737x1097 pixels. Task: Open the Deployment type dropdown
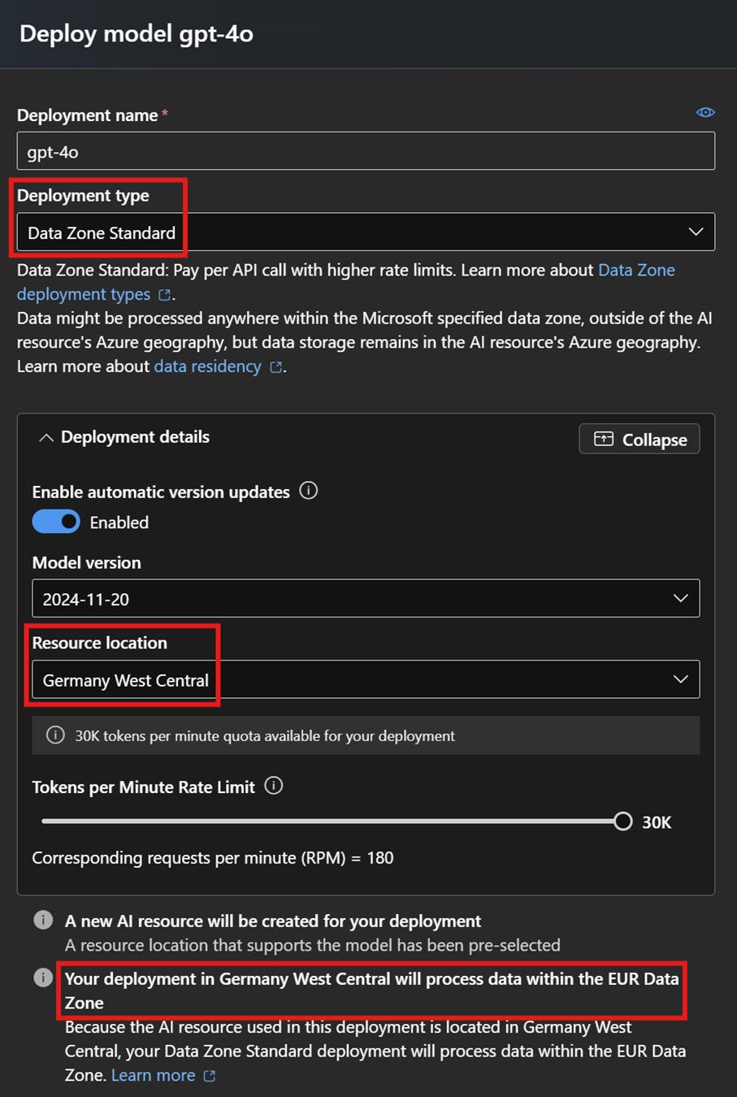tap(366, 232)
